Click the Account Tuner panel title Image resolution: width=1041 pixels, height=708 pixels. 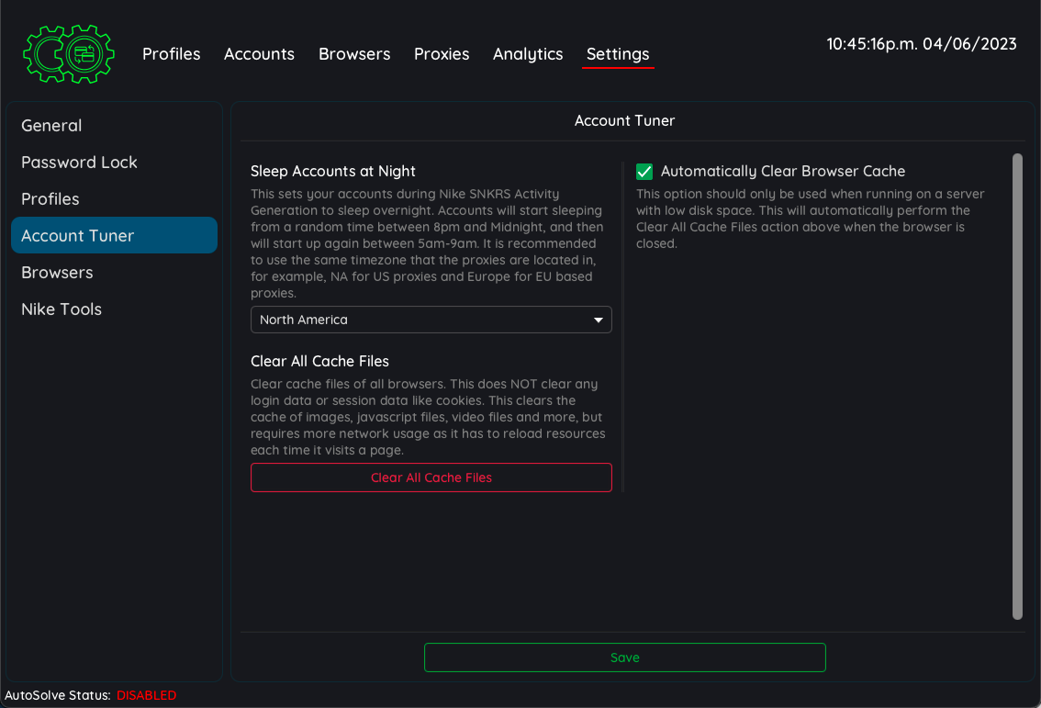pos(624,121)
